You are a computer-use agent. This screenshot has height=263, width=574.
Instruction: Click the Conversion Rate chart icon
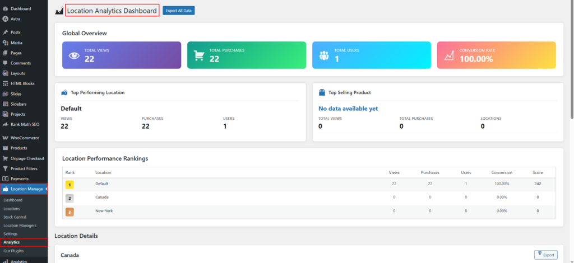pos(449,55)
